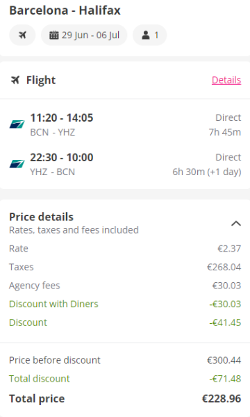Click the Barcelona - Halifax title
Screen dimensions: 250x417
tap(65, 10)
